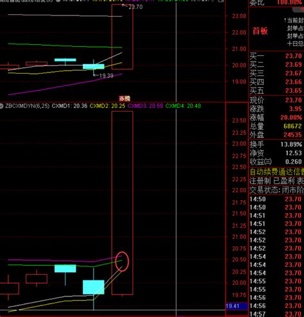The width and height of the screenshot is (304, 317).
Task: Click the 换手 13.89% row
Action: click(x=276, y=144)
